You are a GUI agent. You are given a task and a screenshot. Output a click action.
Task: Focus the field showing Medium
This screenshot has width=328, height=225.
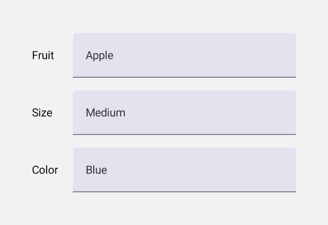click(184, 113)
